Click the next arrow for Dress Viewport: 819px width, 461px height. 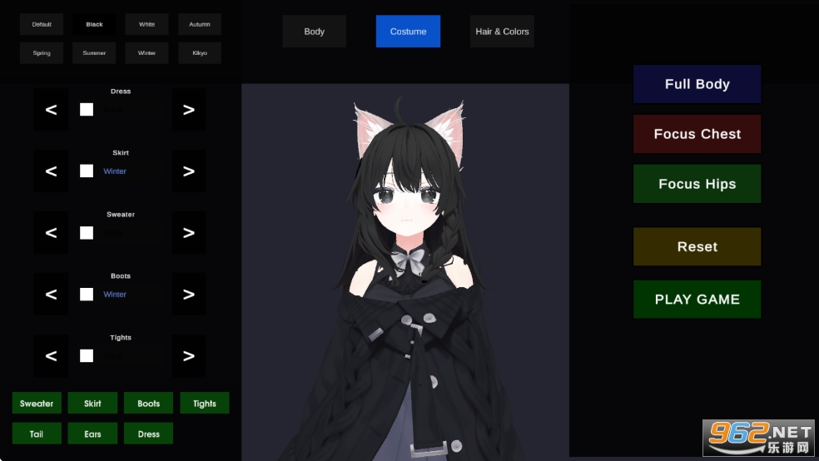189,110
